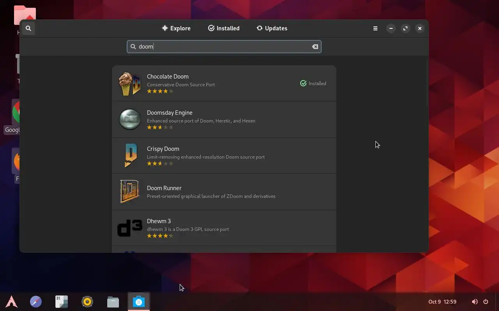499x311 pixels.
Task: Maximize the Software window
Action: click(x=405, y=28)
